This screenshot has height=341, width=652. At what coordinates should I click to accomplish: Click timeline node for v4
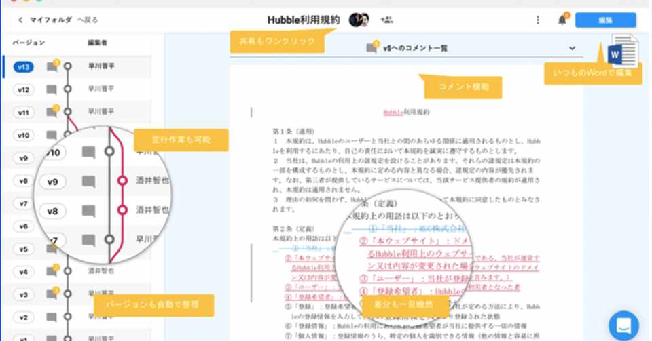point(68,271)
